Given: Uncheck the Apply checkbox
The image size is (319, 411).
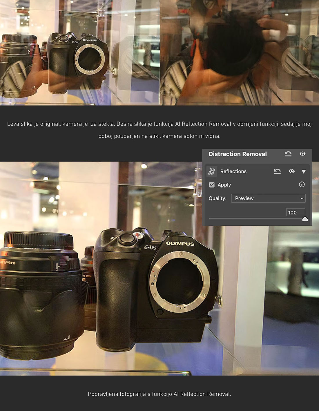Looking at the screenshot, I should pos(212,185).
